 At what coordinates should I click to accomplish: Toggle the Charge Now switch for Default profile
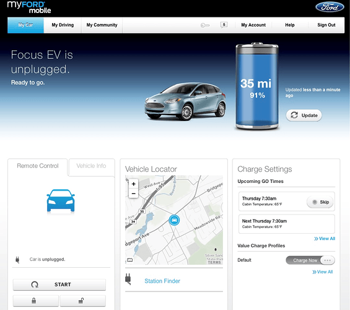pyautogui.click(x=310, y=260)
